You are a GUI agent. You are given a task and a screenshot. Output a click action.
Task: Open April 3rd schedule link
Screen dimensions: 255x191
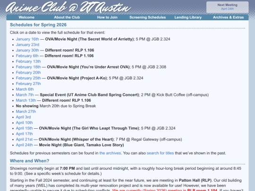(23, 117)
